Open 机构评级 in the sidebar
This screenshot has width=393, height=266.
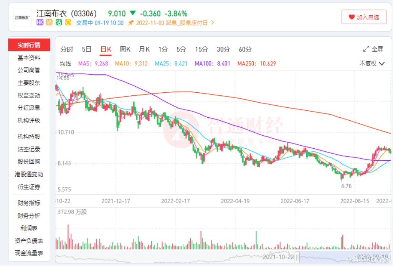(29, 120)
